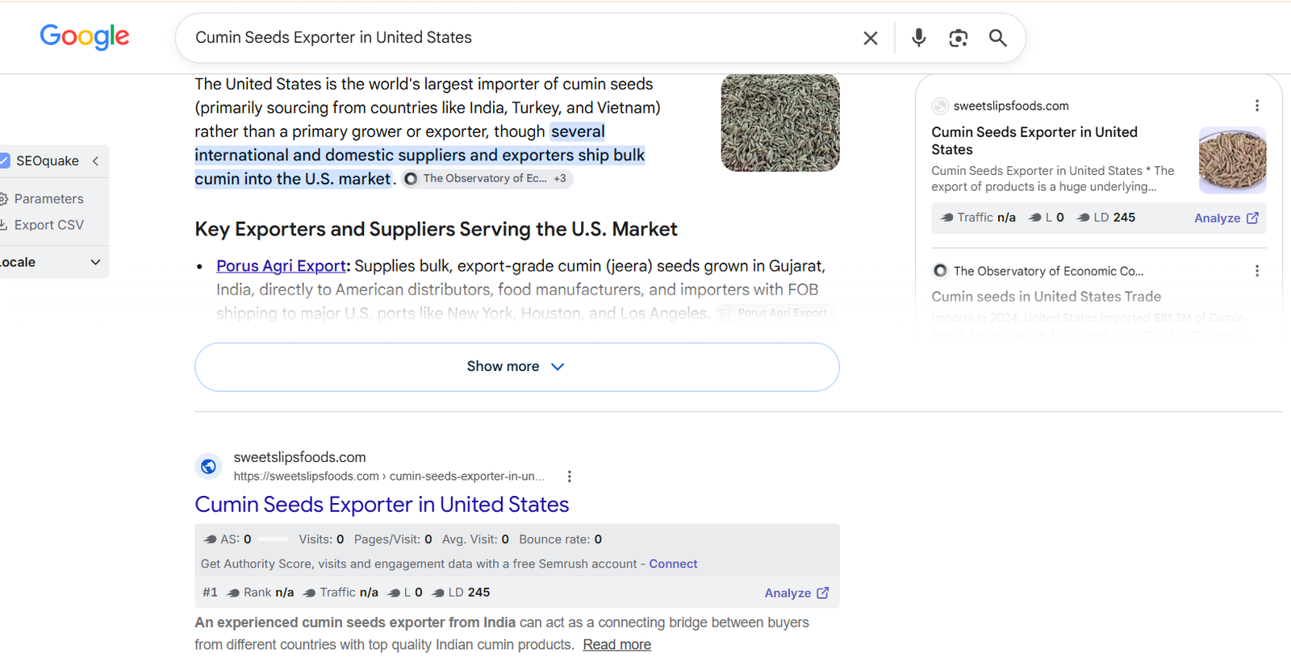The width and height of the screenshot is (1291, 670).
Task: Click the sweetslipsfoods.com URL breadcrumb
Action: [389, 476]
